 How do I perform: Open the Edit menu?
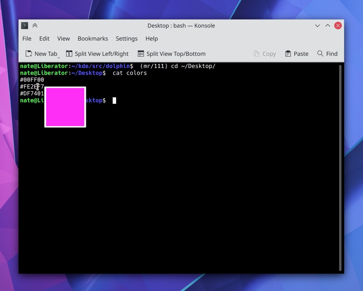click(44, 39)
